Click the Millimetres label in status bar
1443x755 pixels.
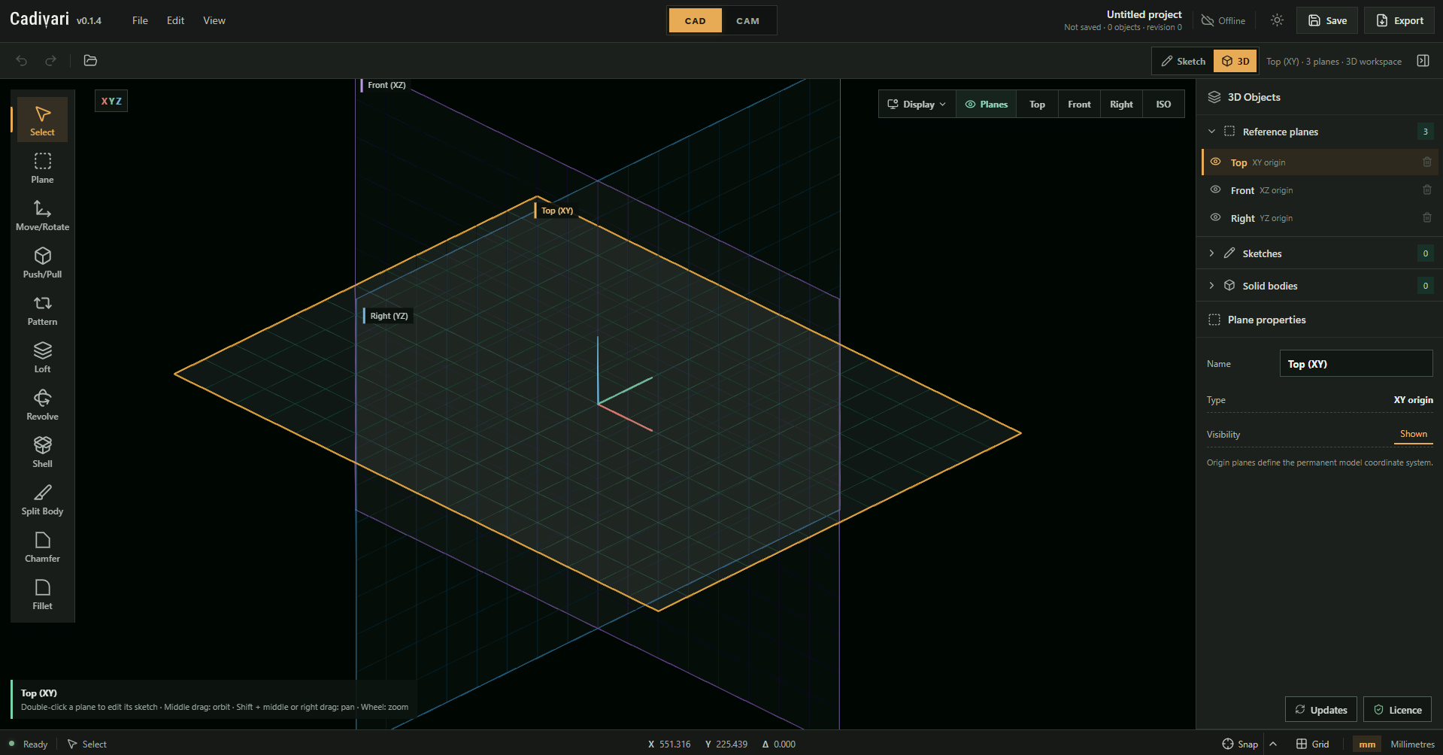(1412, 744)
